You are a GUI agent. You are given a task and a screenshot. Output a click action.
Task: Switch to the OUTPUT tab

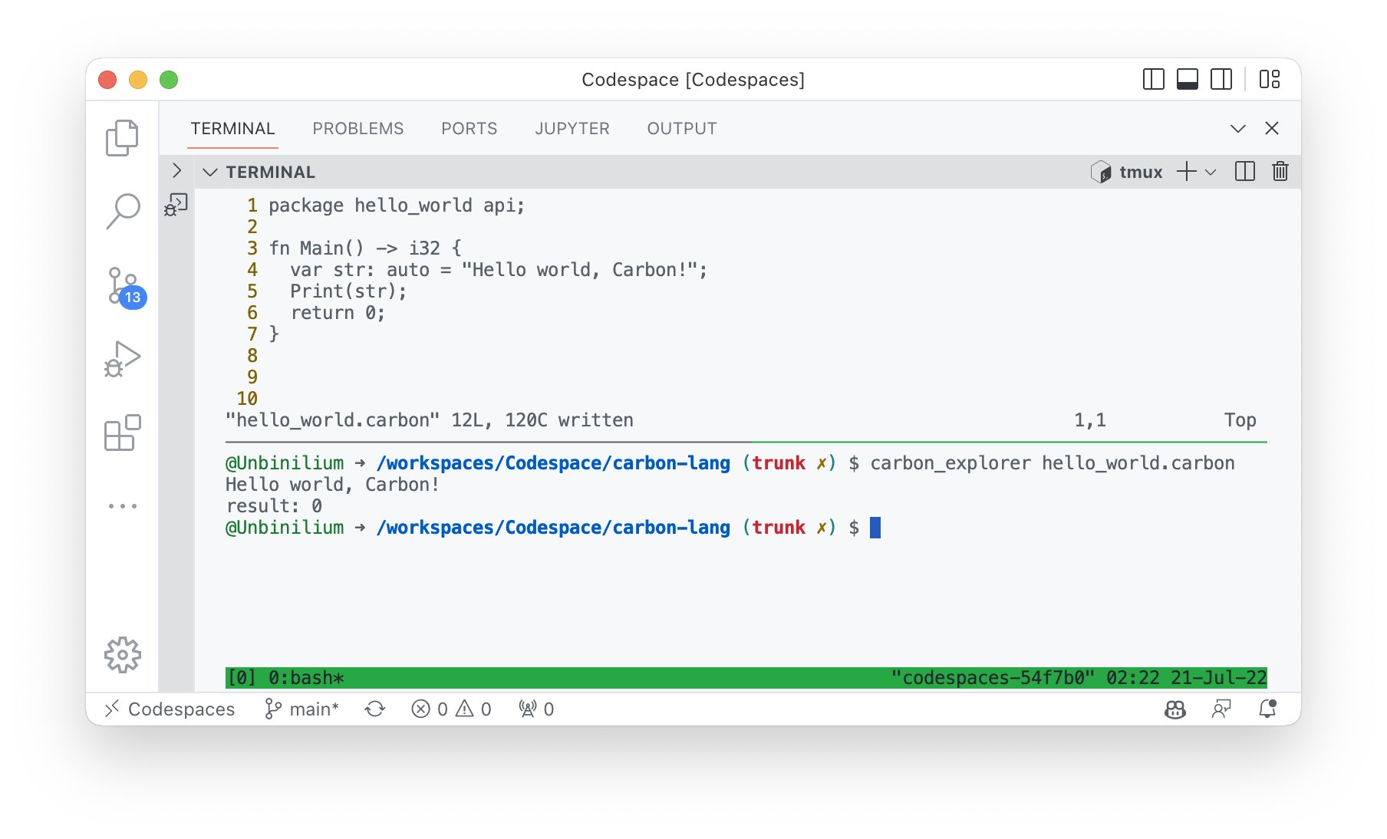point(681,129)
